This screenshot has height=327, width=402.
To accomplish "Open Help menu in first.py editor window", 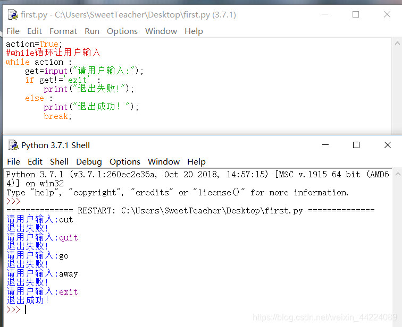I will click(194, 31).
